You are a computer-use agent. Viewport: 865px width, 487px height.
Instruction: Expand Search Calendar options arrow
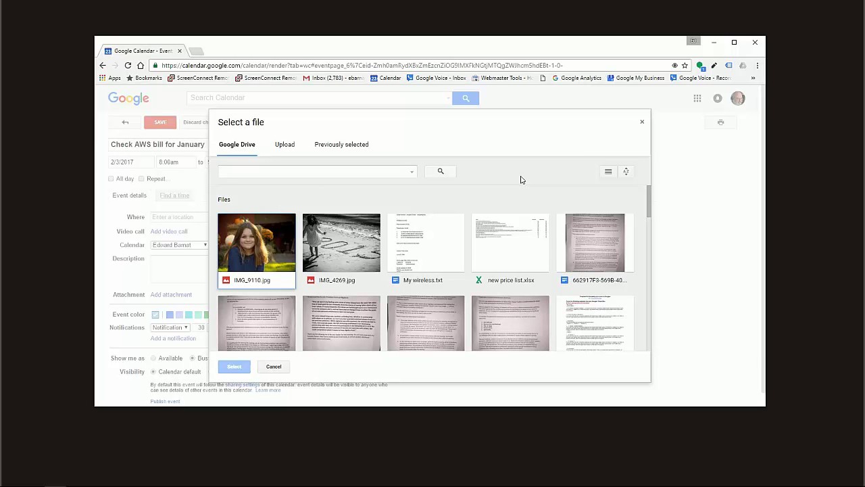click(x=448, y=98)
